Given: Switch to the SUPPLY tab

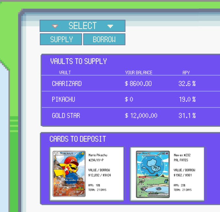Looking at the screenshot, I should click(61, 39).
